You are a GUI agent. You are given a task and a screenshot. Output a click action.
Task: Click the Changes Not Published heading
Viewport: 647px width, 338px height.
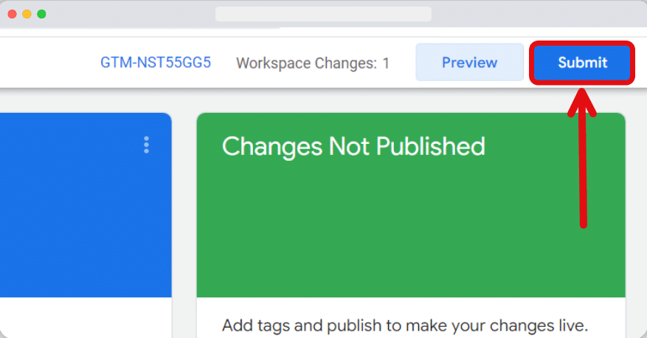pos(353,147)
